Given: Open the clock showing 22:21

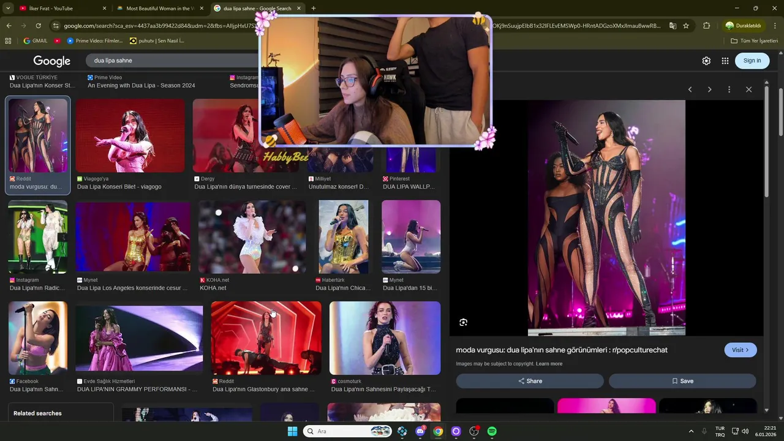Looking at the screenshot, I should (x=765, y=431).
